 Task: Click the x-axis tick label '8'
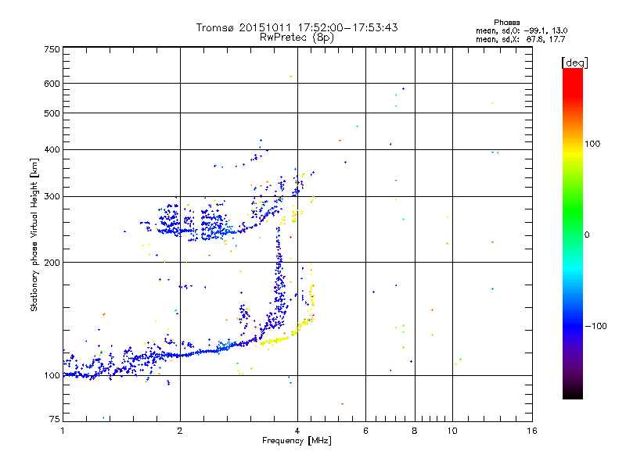[x=415, y=431]
